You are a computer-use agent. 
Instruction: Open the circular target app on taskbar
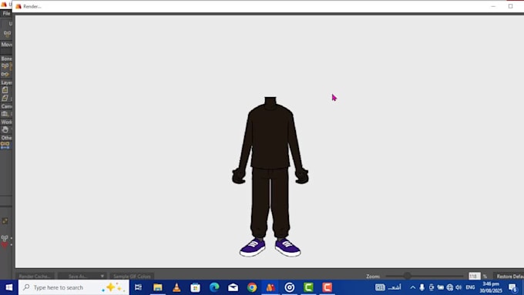click(290, 287)
